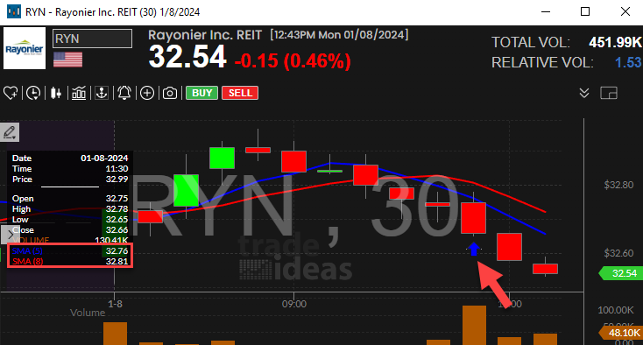Add RYN to favorites with the heart-plus icon
Screen dimensions: 643x345
(11, 93)
